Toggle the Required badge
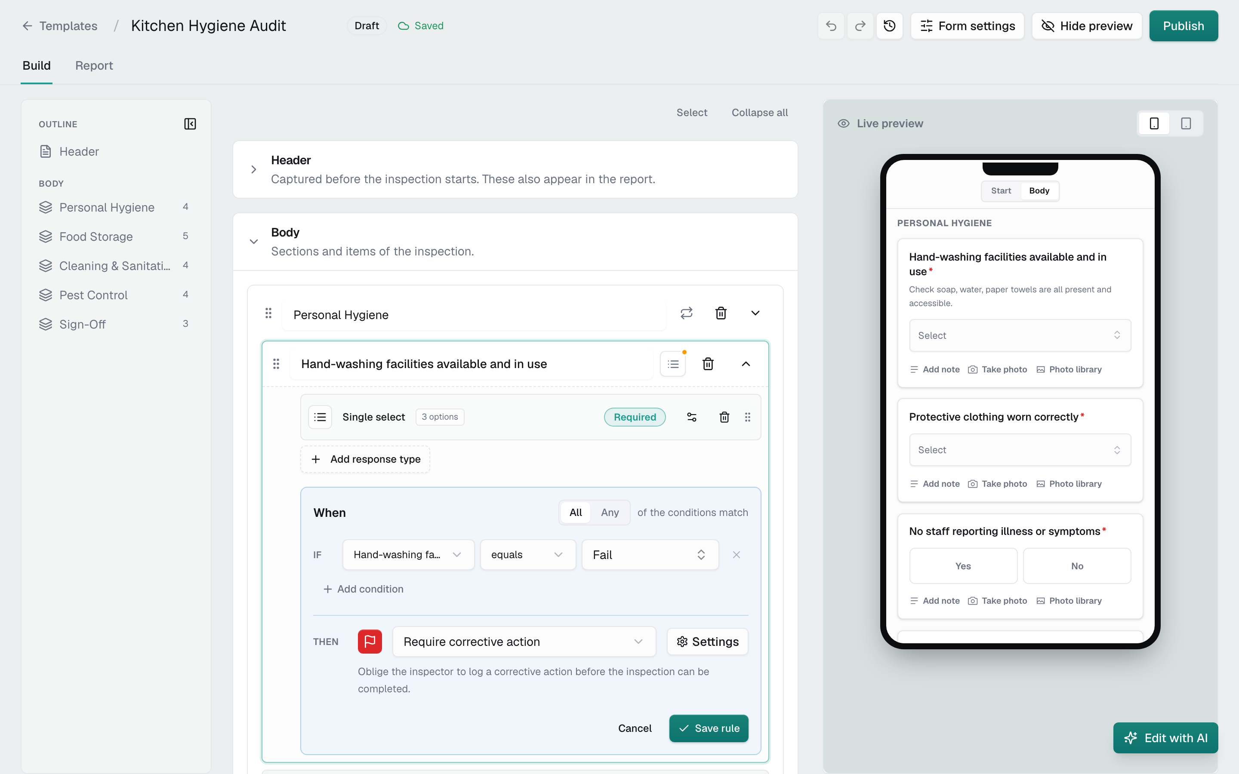Viewport: 1239px width, 774px height. (x=635, y=417)
